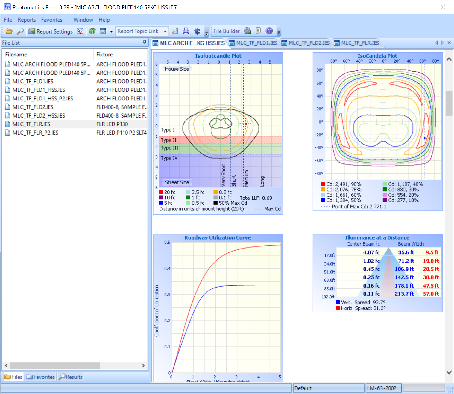The width and height of the screenshot is (454, 394).
Task: Click the file icon of MLC_TF_FLD2.IES
Action: (8, 107)
